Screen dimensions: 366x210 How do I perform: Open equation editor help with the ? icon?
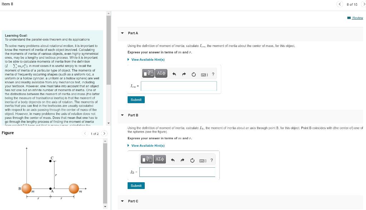point(213,74)
